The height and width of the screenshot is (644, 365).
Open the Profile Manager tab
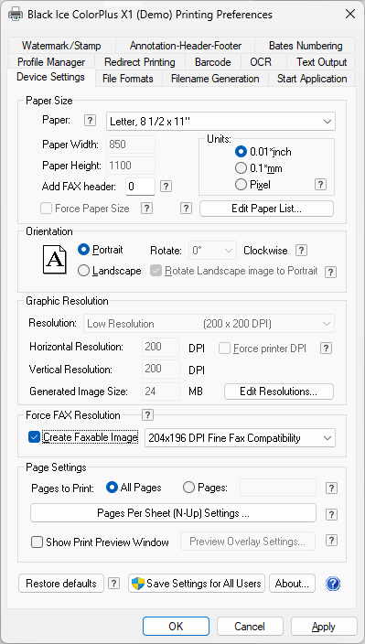coord(51,62)
